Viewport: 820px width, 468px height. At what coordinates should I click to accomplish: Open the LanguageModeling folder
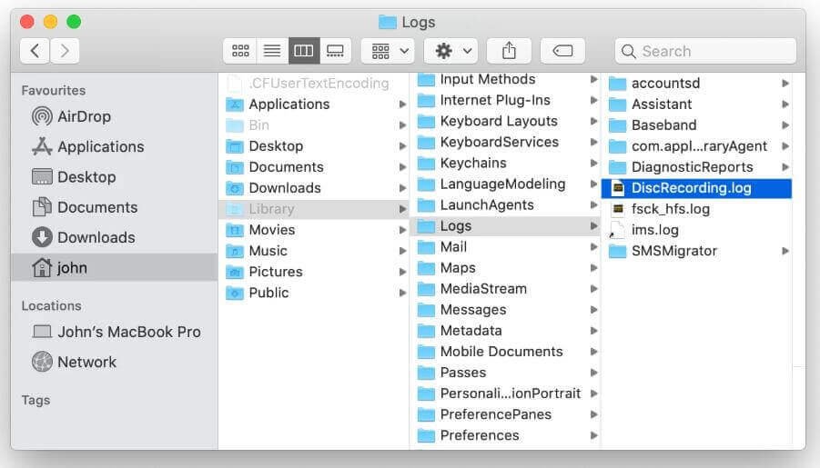coord(506,184)
